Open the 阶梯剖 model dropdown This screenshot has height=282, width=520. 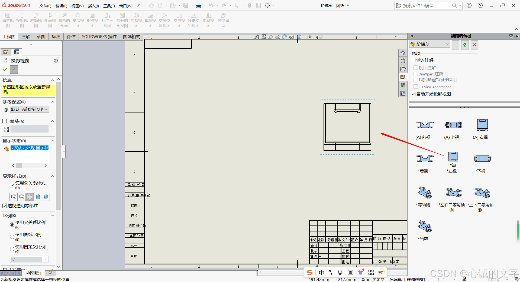(430, 44)
